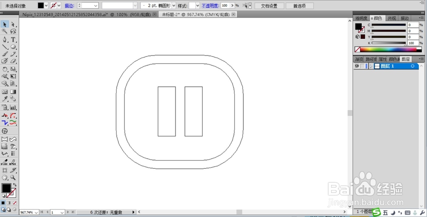Switch to the 描边 panel tab
The height and width of the screenshot is (217, 427).
(x=404, y=18)
